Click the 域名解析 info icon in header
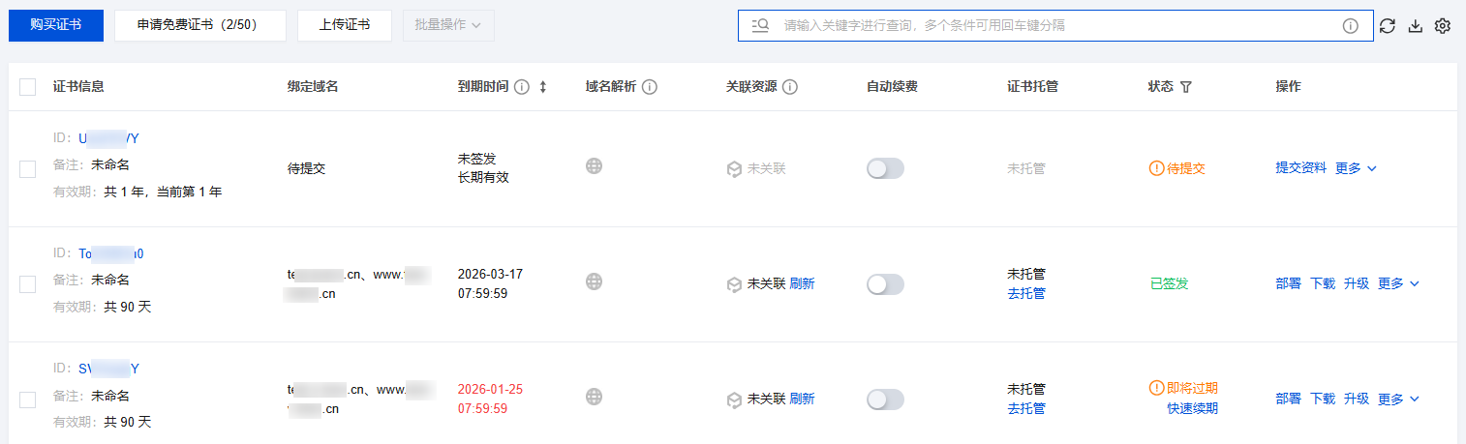This screenshot has width=1466, height=444. point(650,87)
